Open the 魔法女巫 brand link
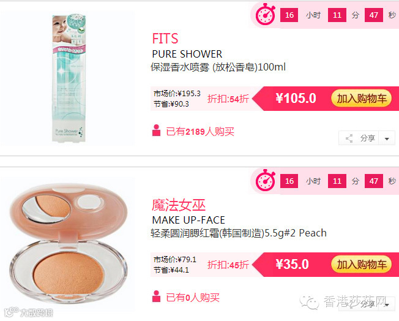399x321 pixels. (179, 205)
